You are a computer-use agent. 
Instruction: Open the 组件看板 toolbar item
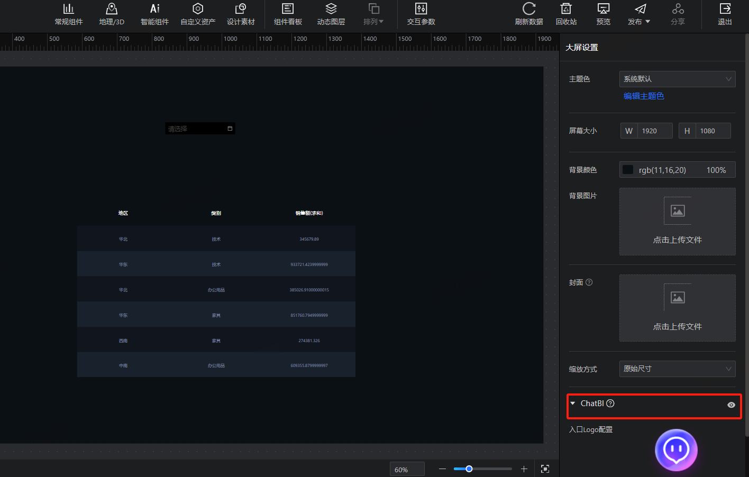tap(288, 14)
